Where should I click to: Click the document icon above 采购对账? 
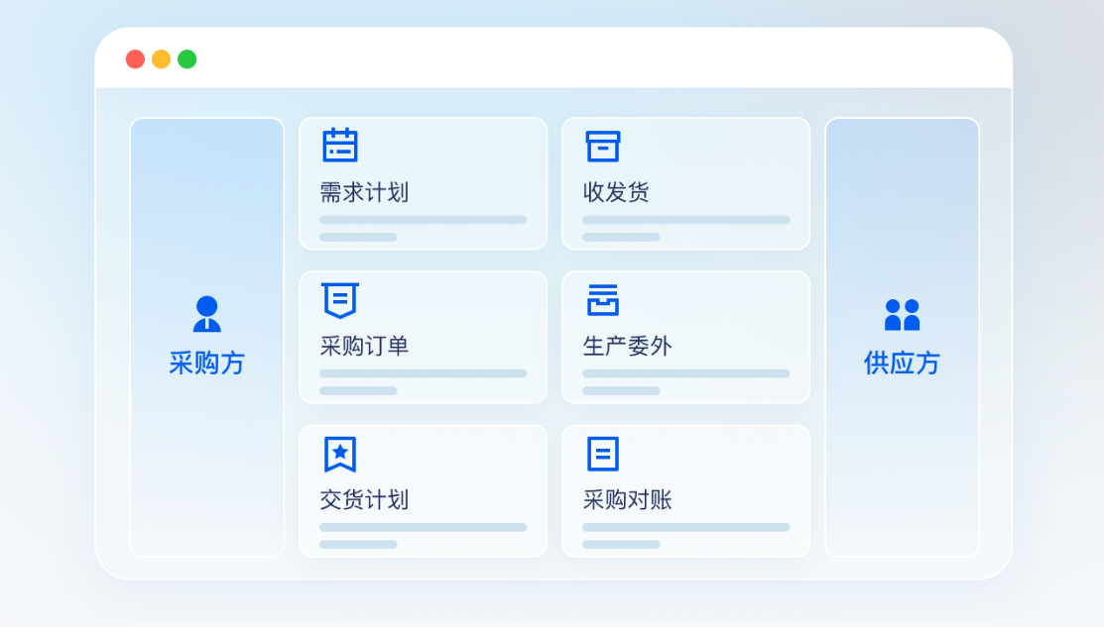tap(603, 454)
